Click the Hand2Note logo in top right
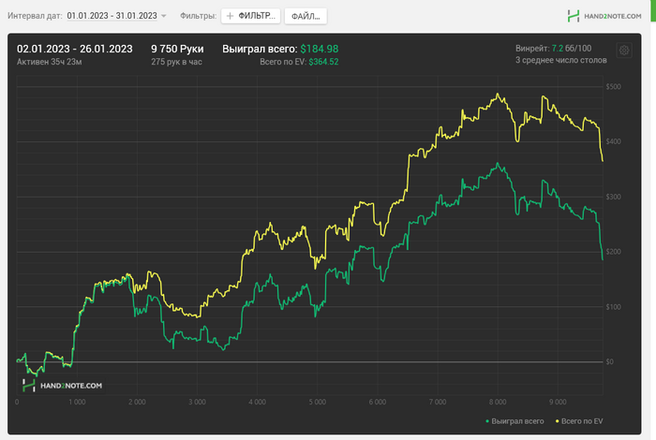Viewport: 656px width, 440px height. click(603, 16)
